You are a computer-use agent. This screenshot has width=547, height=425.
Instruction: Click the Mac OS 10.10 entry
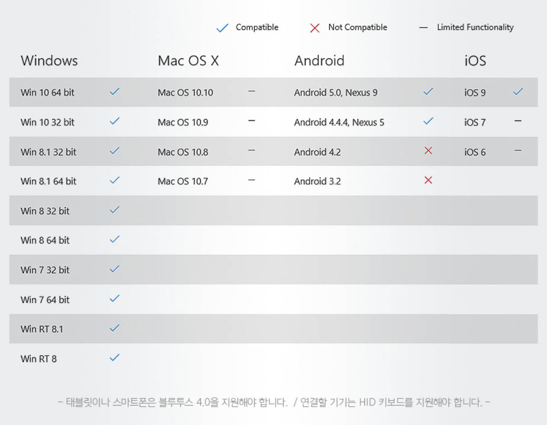point(185,93)
